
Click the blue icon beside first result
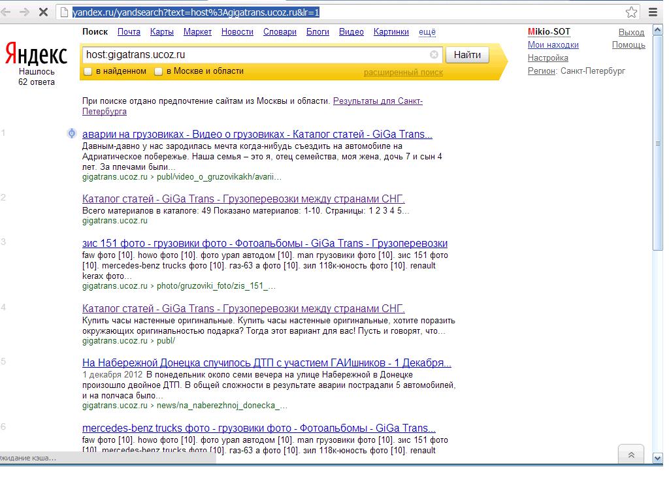pyautogui.click(x=72, y=133)
